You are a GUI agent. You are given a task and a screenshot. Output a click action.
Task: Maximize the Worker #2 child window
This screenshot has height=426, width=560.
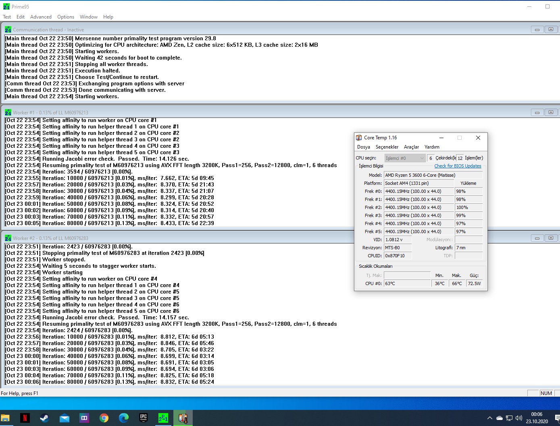(551, 238)
